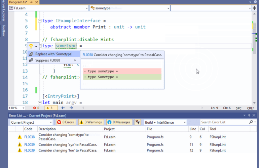Image resolution: width=259 pixels, height=168 pixels.
Task: Click the search magnifier in Error List
Action: click(251, 122)
